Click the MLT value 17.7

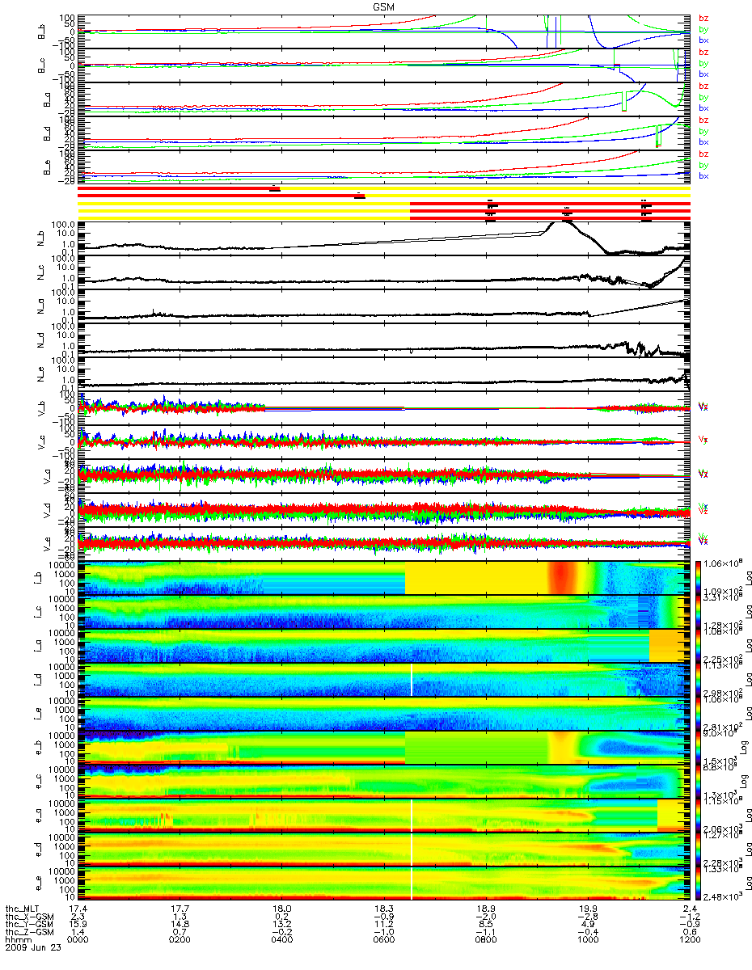click(180, 908)
